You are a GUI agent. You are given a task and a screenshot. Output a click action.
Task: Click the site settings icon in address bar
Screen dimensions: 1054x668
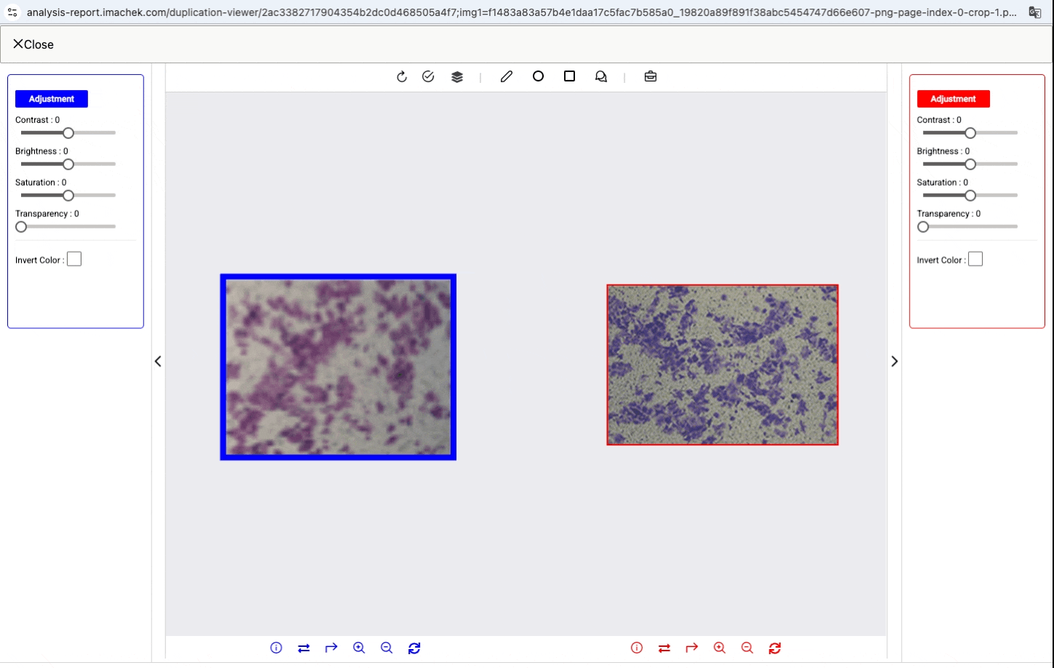pyautogui.click(x=12, y=12)
